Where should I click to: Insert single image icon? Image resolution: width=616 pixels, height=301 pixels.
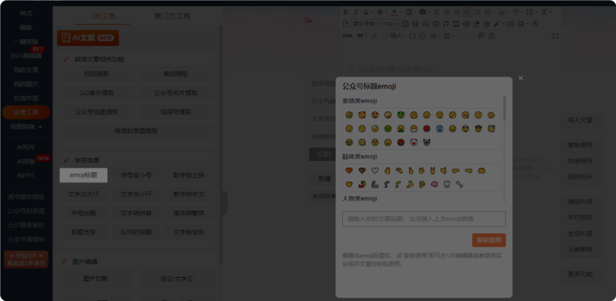point(425,24)
